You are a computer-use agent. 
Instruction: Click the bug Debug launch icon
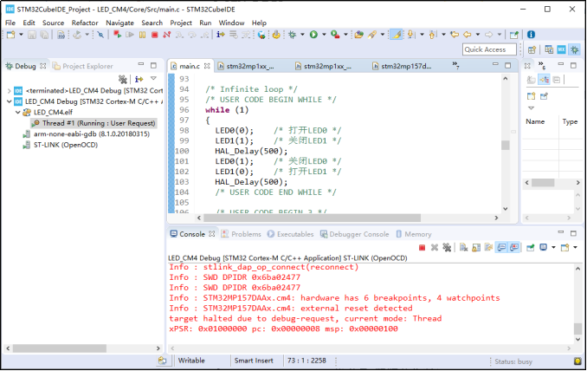[x=293, y=35]
